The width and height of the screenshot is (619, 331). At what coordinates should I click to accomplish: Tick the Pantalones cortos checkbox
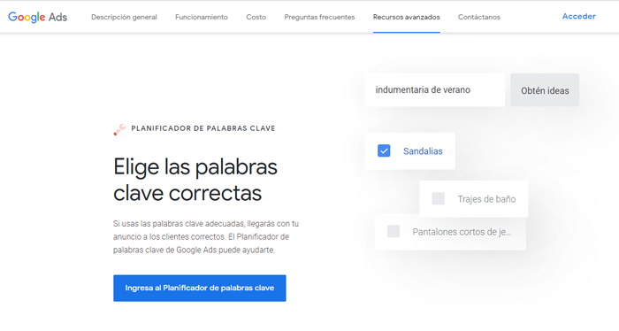pyautogui.click(x=394, y=232)
